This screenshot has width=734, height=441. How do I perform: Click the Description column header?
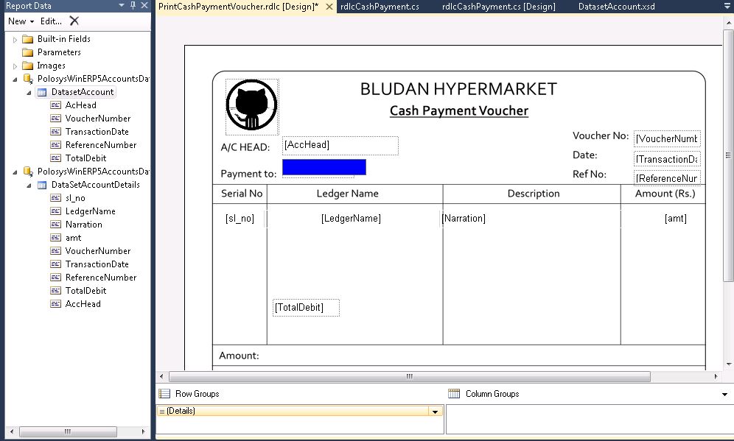point(534,194)
